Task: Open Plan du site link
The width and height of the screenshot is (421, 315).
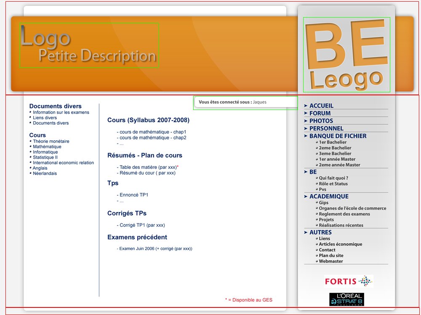Action: pyautogui.click(x=331, y=255)
